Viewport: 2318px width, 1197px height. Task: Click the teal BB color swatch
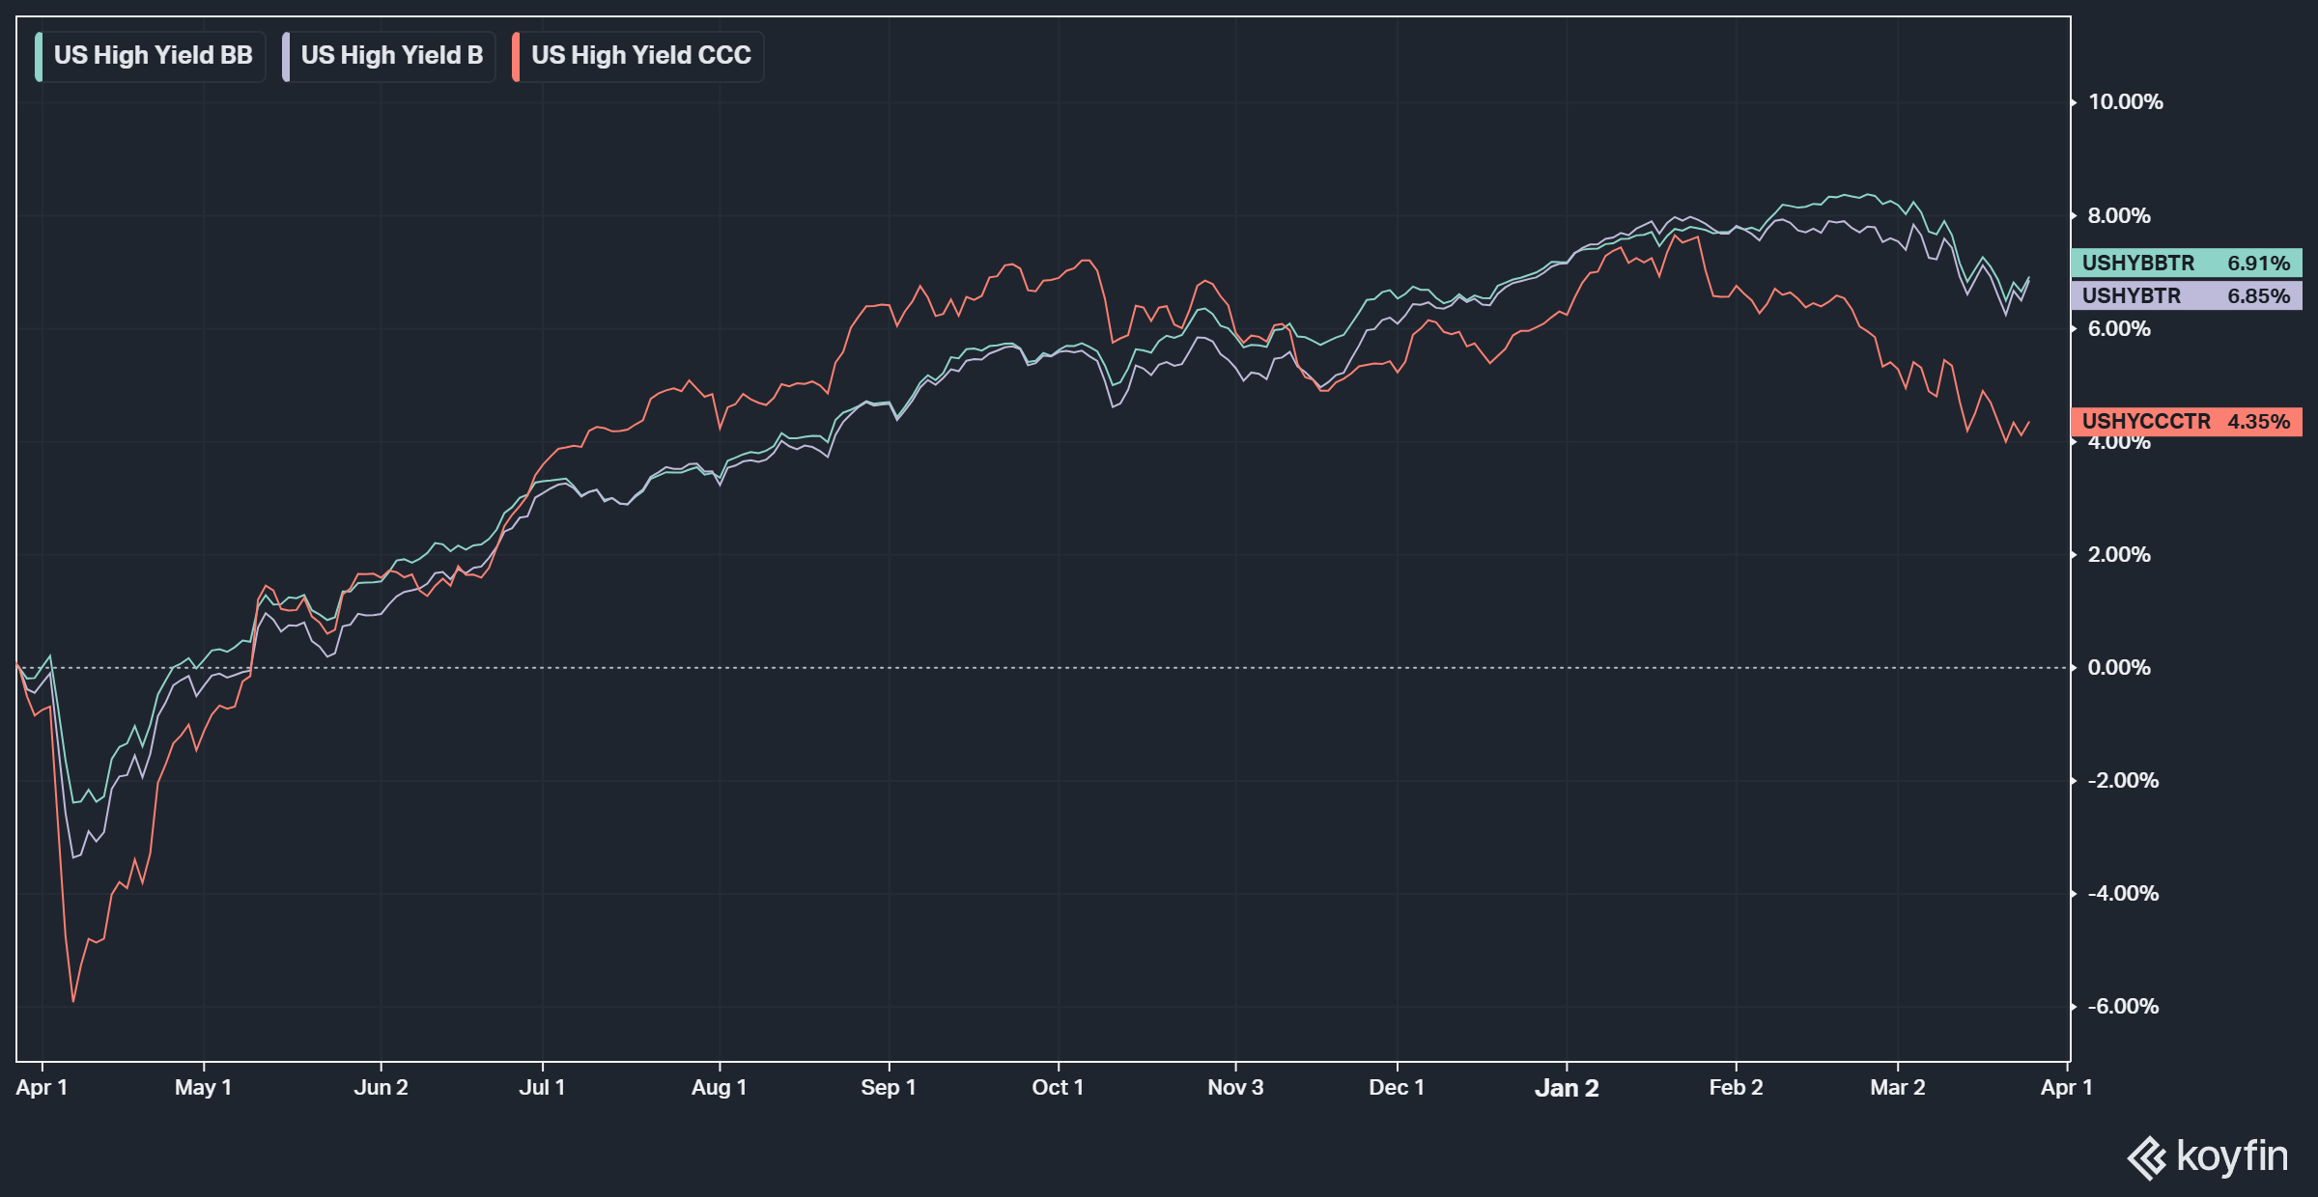click(39, 56)
